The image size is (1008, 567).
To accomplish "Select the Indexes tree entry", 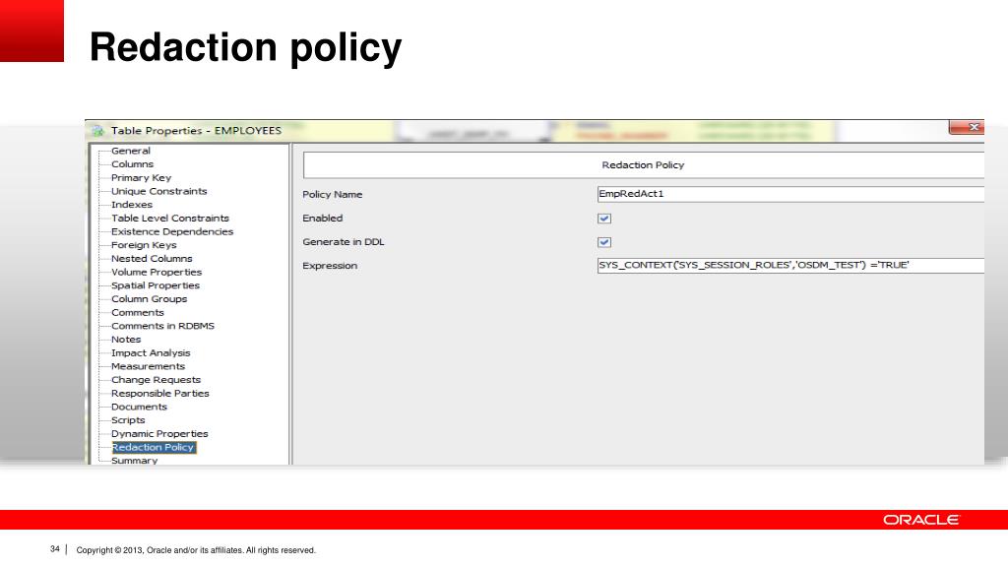I will coord(132,205).
